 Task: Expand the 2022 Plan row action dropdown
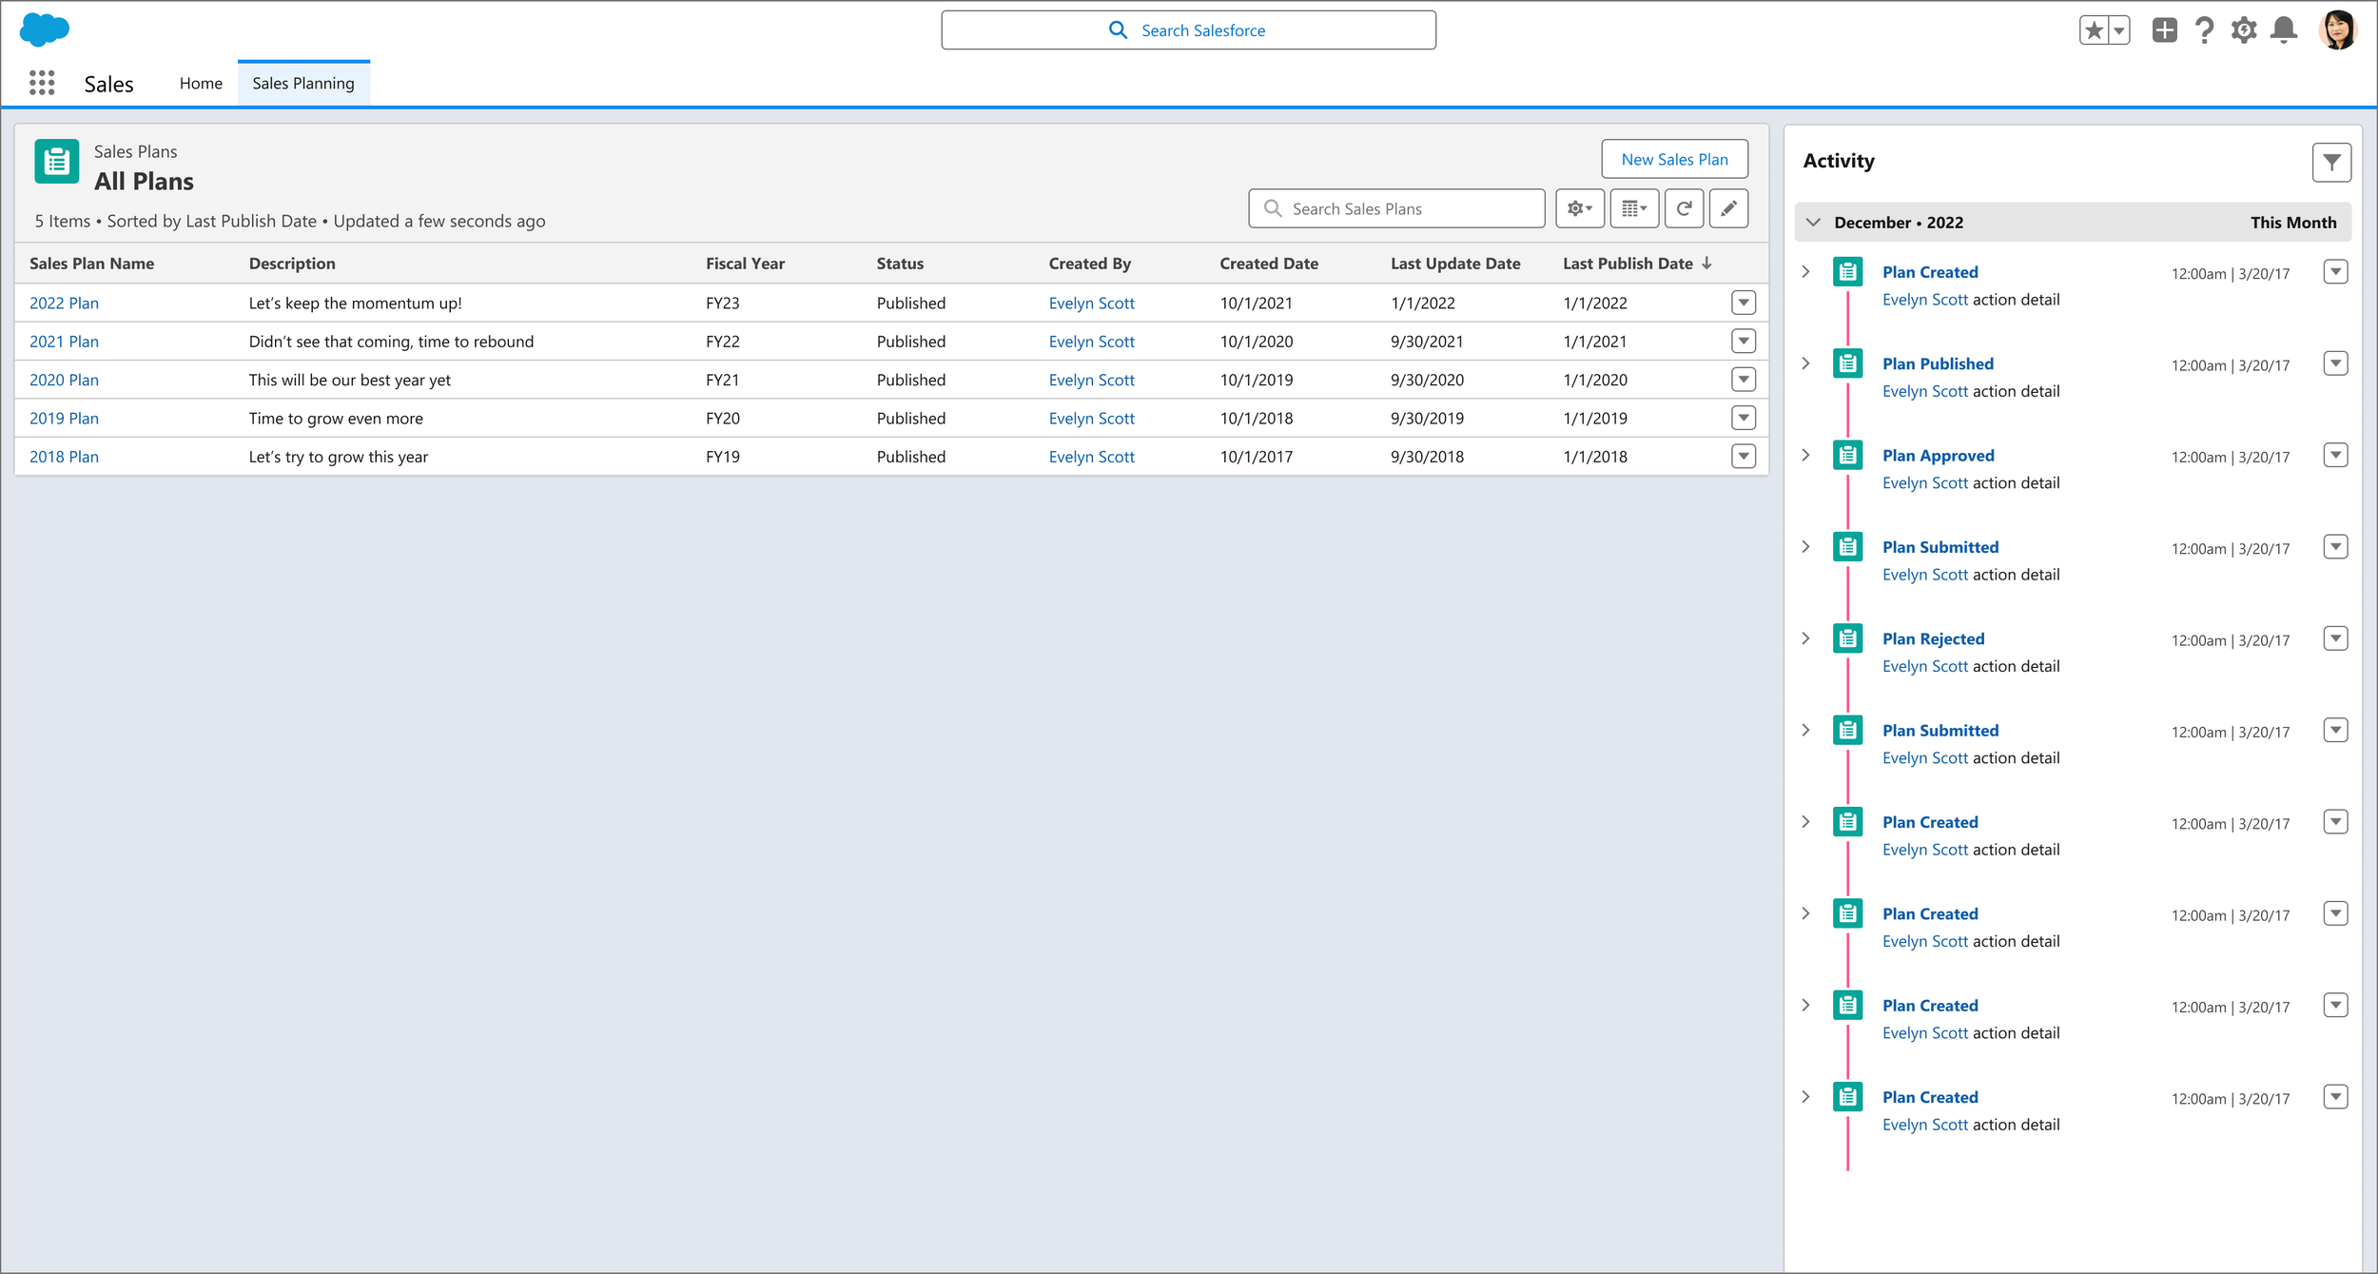click(1745, 302)
